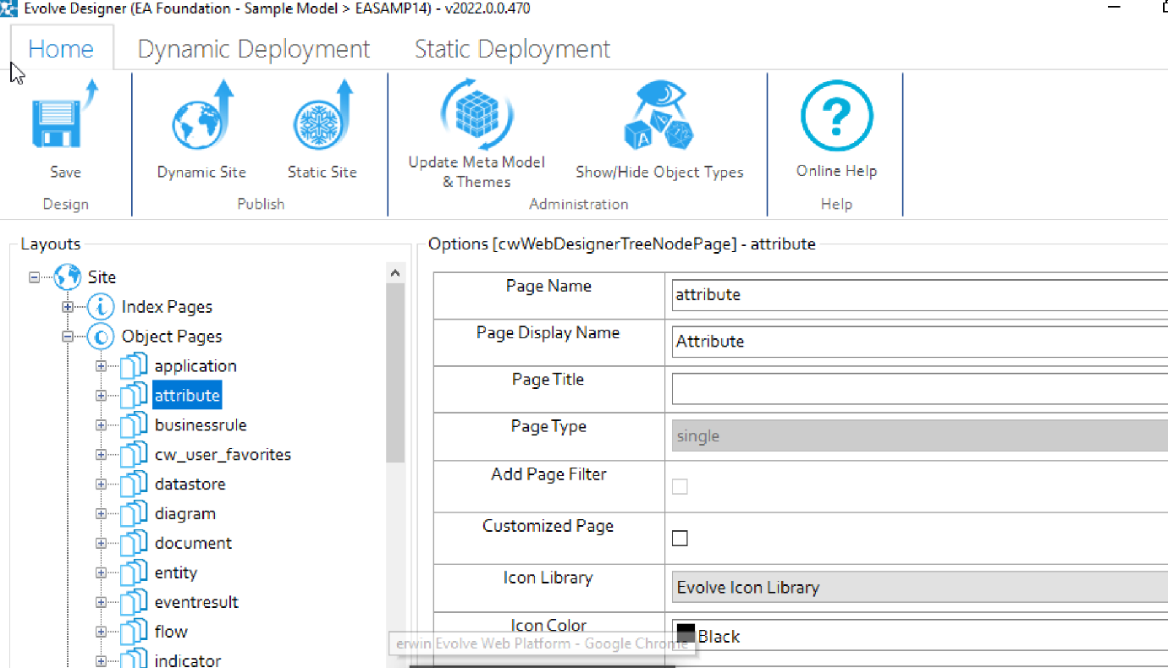Click the Add Page Filter checkbox
The width and height of the screenshot is (1168, 668).
click(x=680, y=486)
